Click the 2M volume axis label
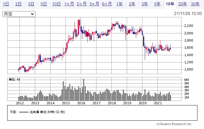 point(186,94)
